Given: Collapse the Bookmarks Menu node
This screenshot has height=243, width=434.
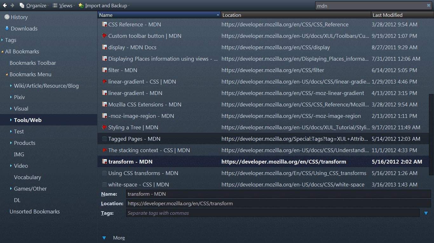Looking at the screenshot, I should 7,74.
